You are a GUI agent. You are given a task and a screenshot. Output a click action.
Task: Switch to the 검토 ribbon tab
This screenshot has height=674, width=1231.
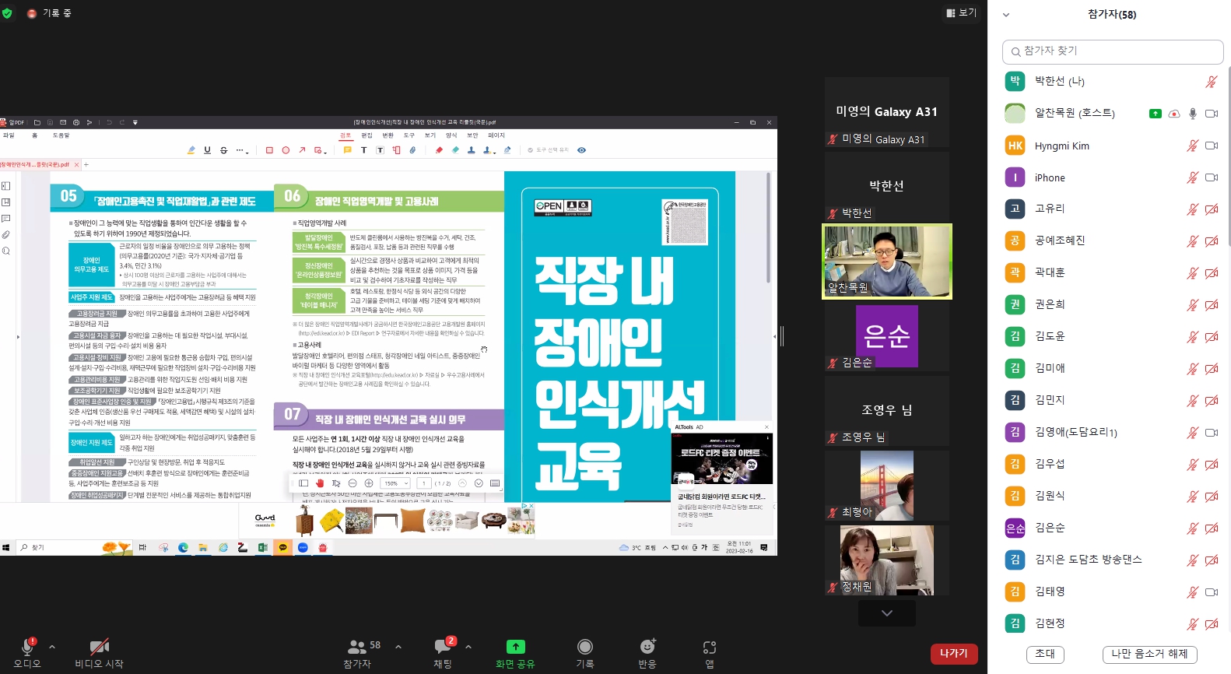point(345,135)
